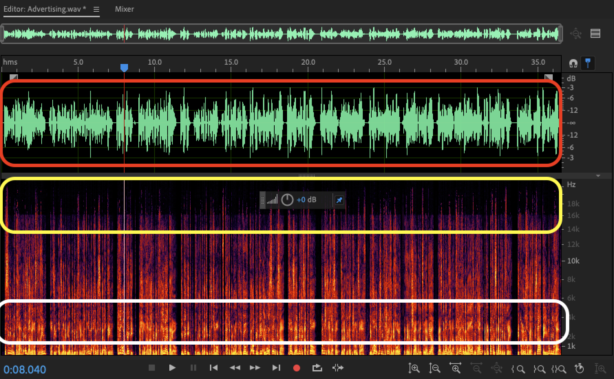Viewport: 614px width, 379px height.
Task: Toggle the blue playhead marker button
Action: point(588,63)
